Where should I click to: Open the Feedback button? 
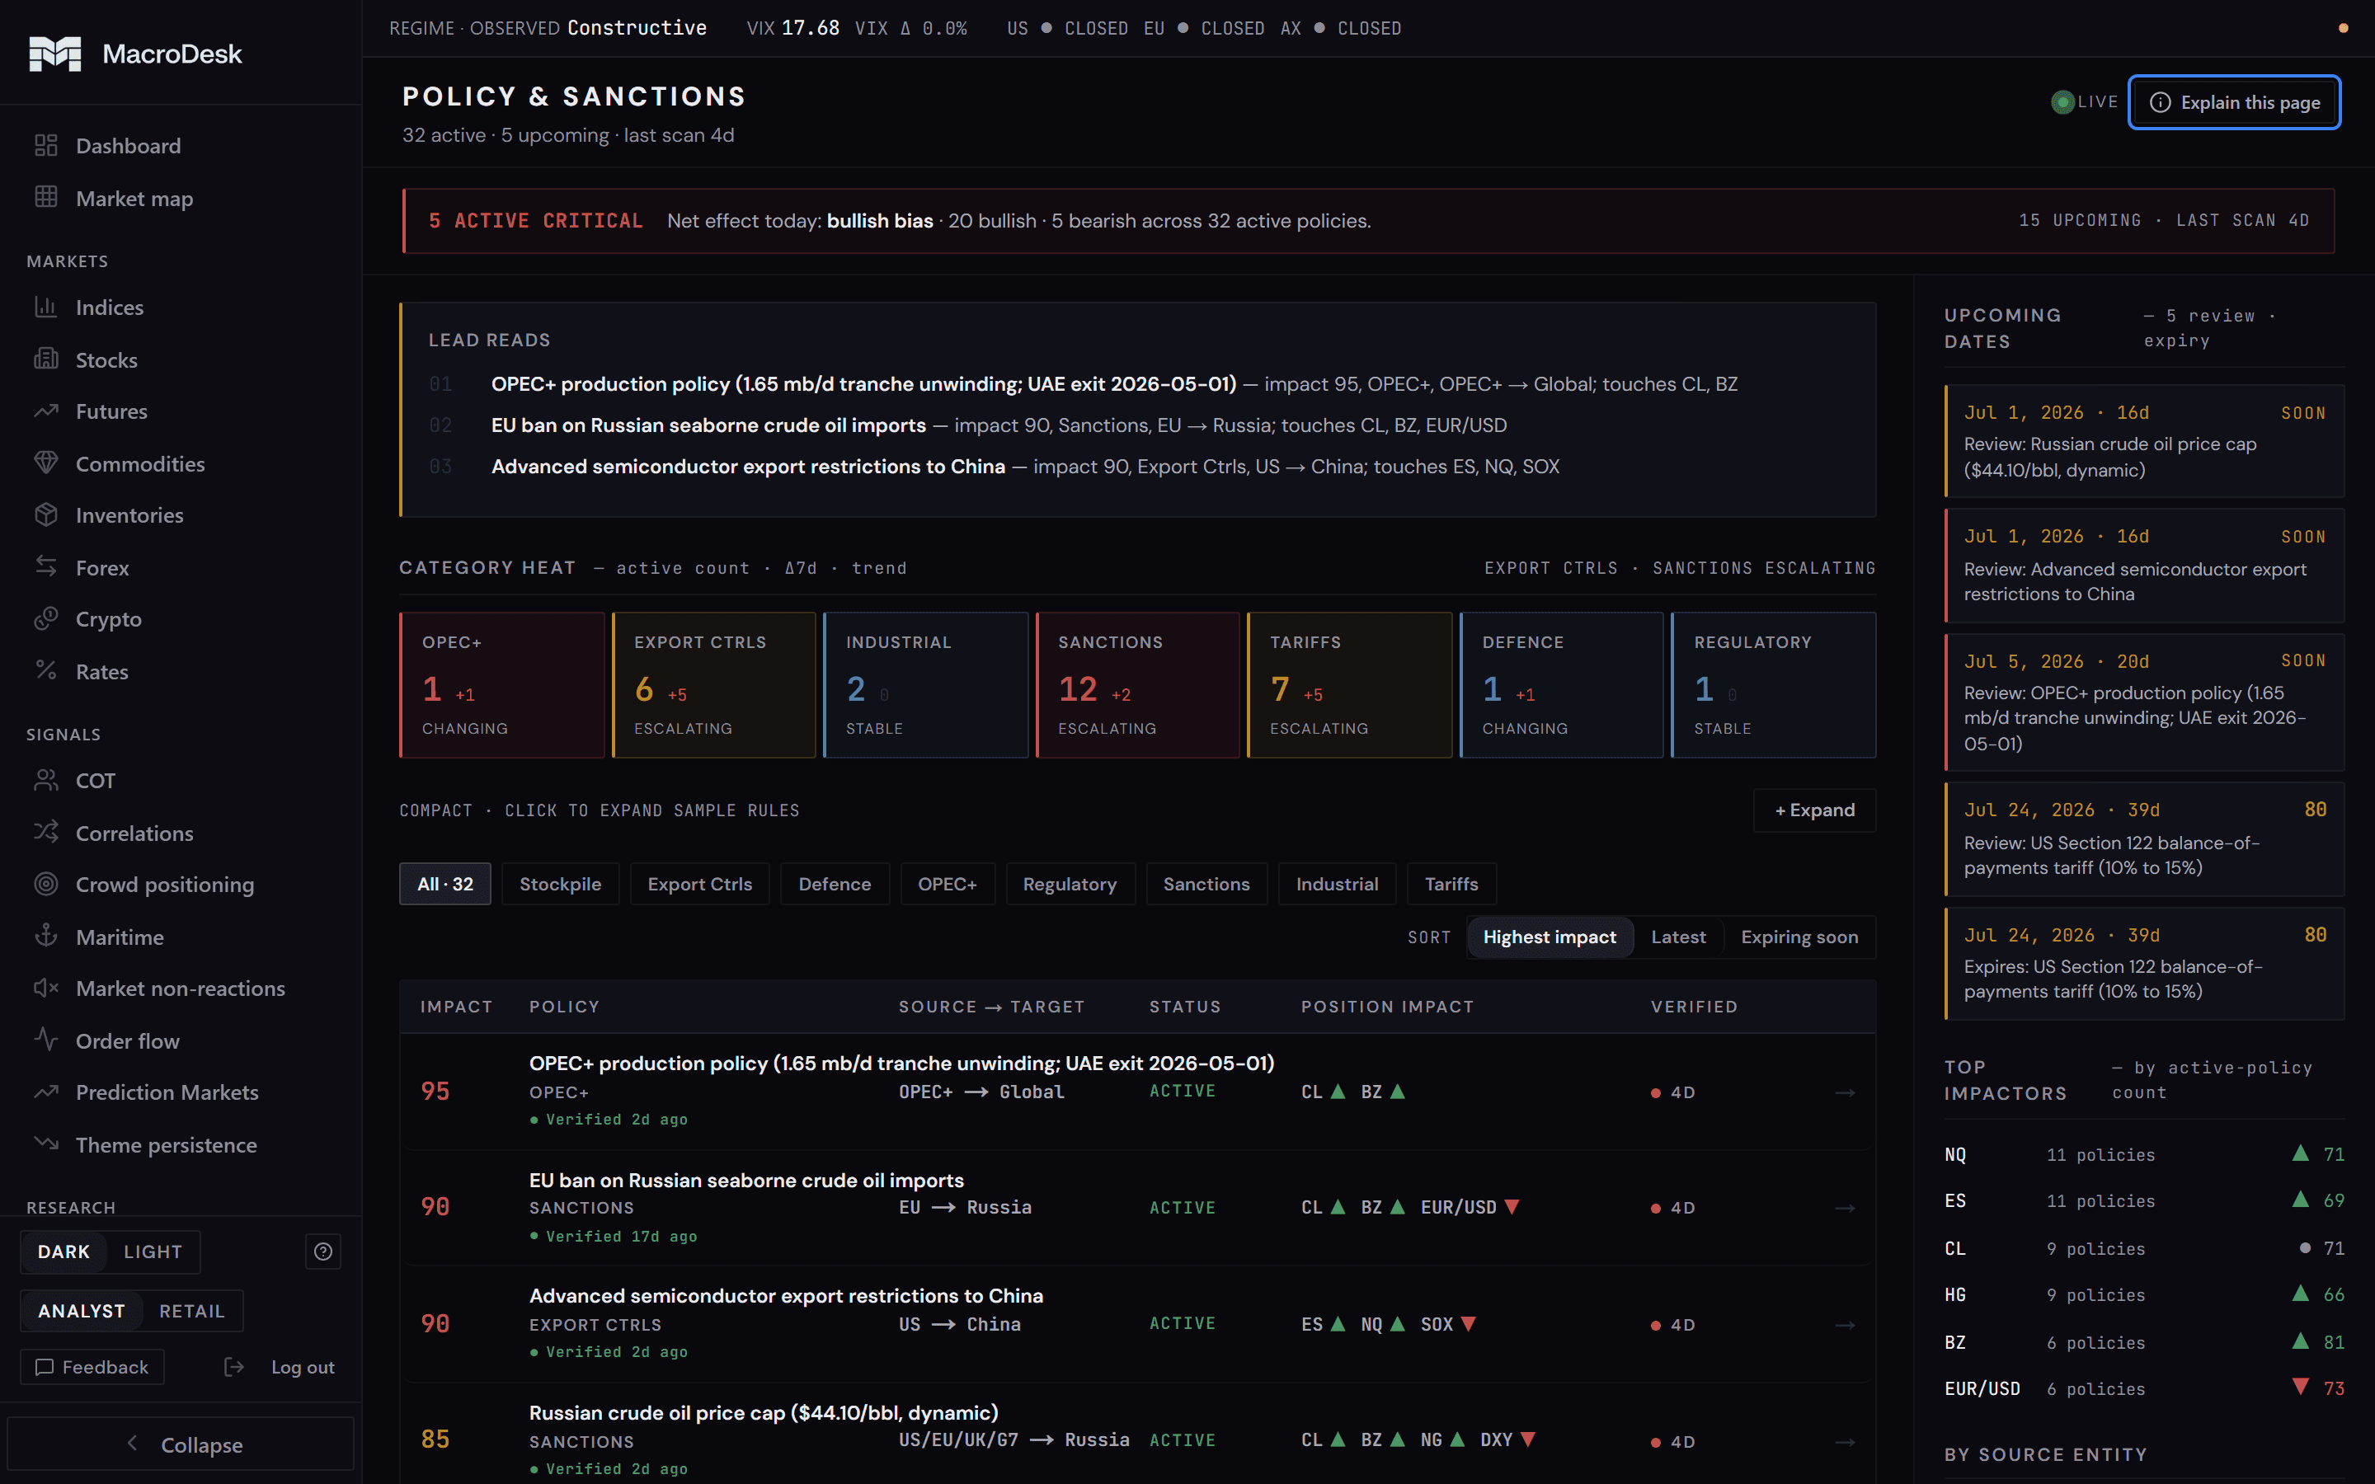(x=92, y=1367)
